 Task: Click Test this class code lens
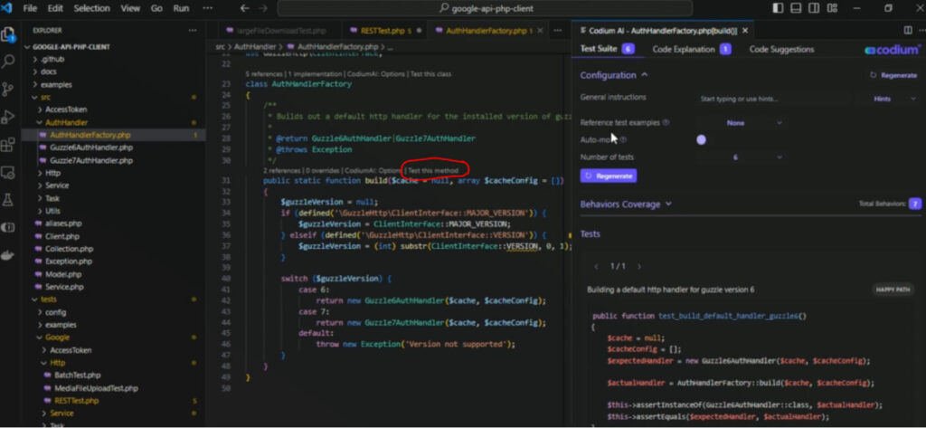coord(430,74)
